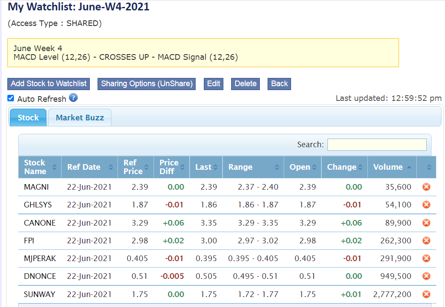This screenshot has height=307, width=445.
Task: Switch to the Stock tab
Action: [28, 117]
